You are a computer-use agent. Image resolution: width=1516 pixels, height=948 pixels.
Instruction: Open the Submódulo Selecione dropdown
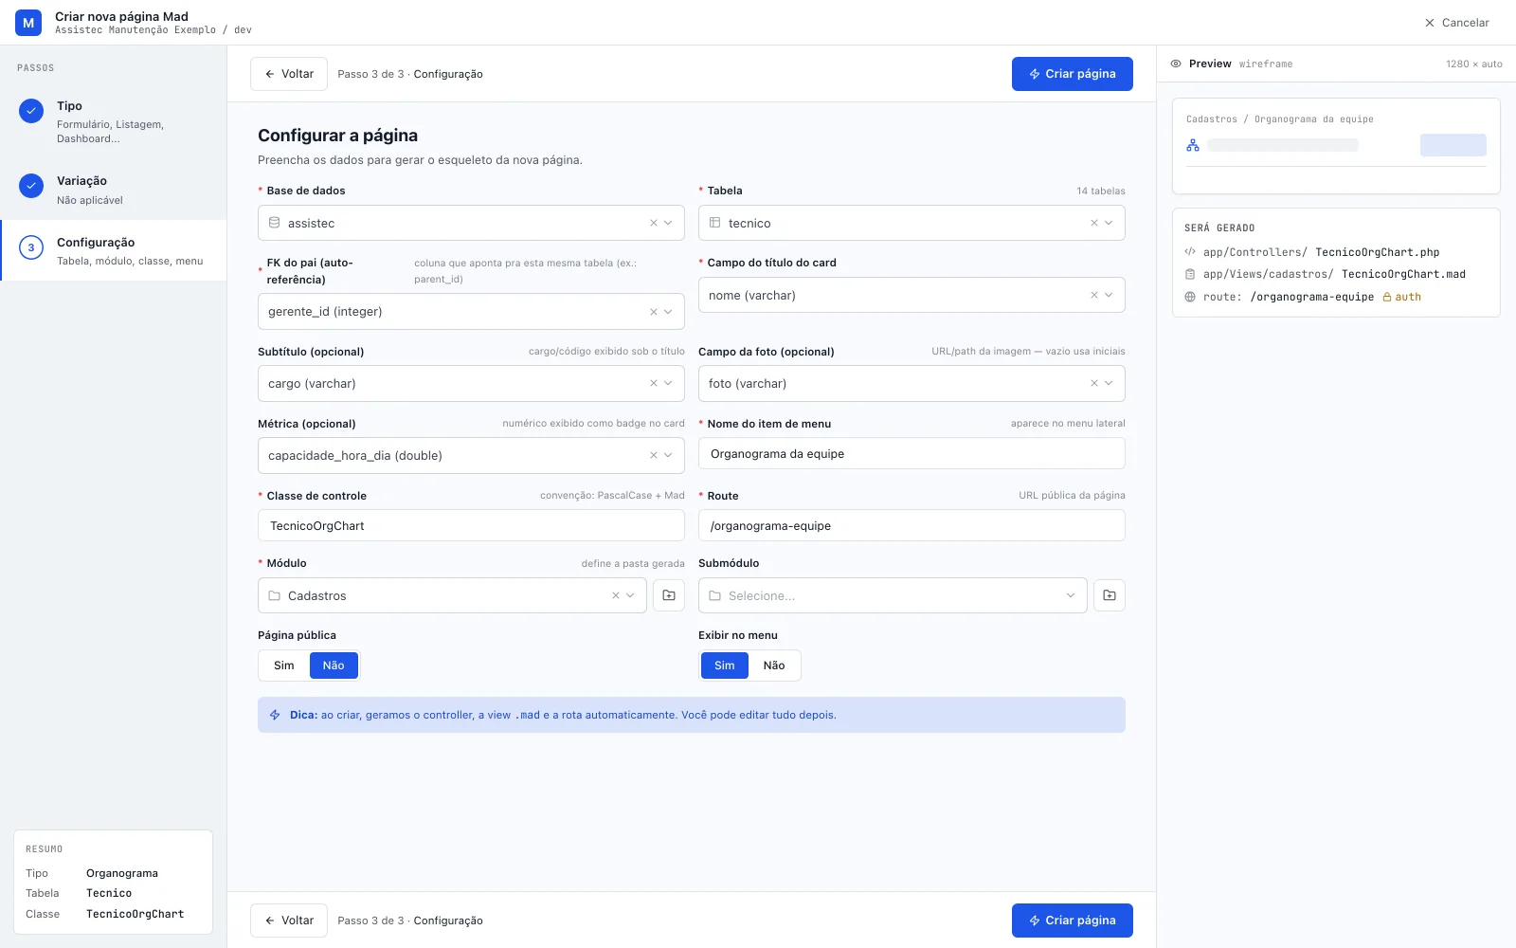(893, 595)
